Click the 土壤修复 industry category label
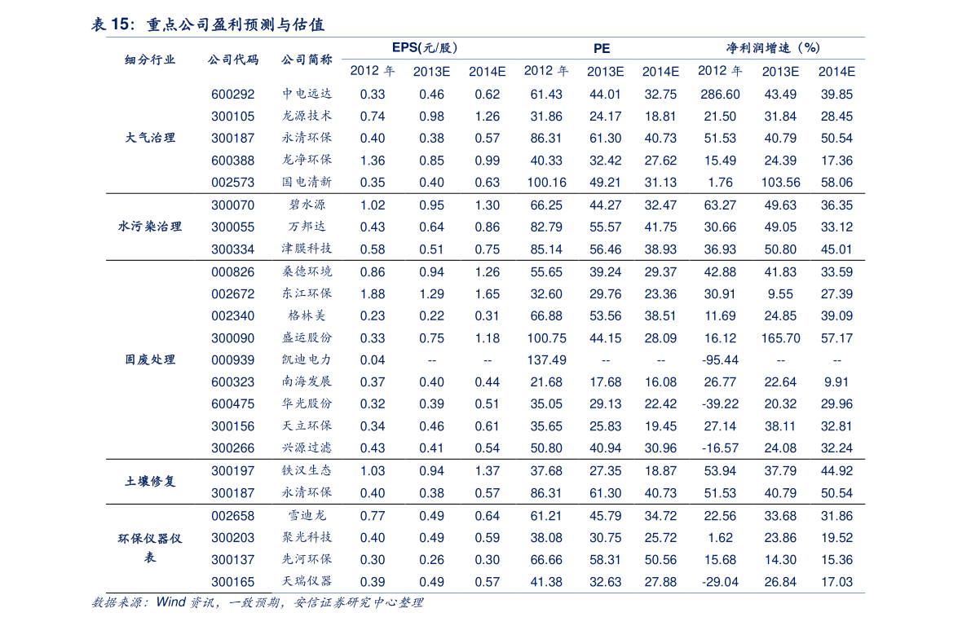This screenshot has width=971, height=626. (149, 482)
